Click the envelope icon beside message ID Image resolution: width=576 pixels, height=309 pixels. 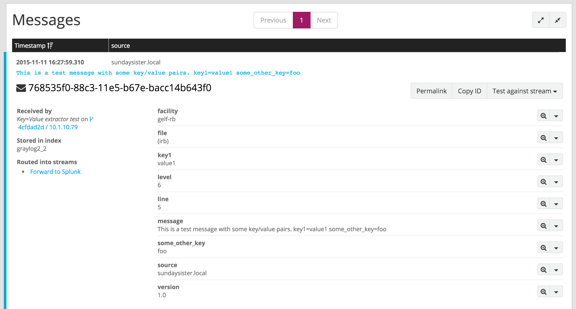tap(21, 88)
